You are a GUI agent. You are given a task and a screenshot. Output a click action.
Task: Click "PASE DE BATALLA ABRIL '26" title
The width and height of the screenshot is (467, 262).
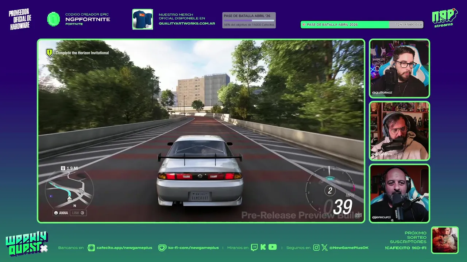point(247,16)
